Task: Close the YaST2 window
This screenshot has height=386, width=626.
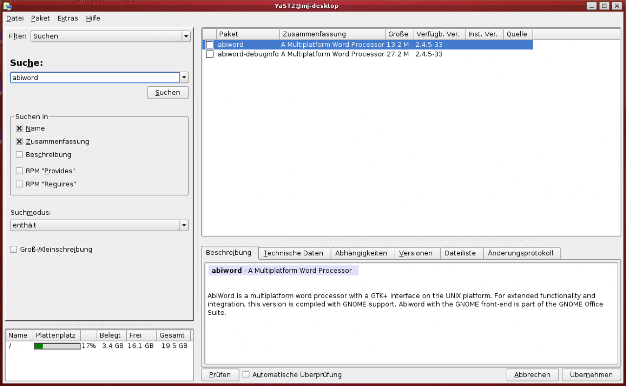Action: point(617,6)
